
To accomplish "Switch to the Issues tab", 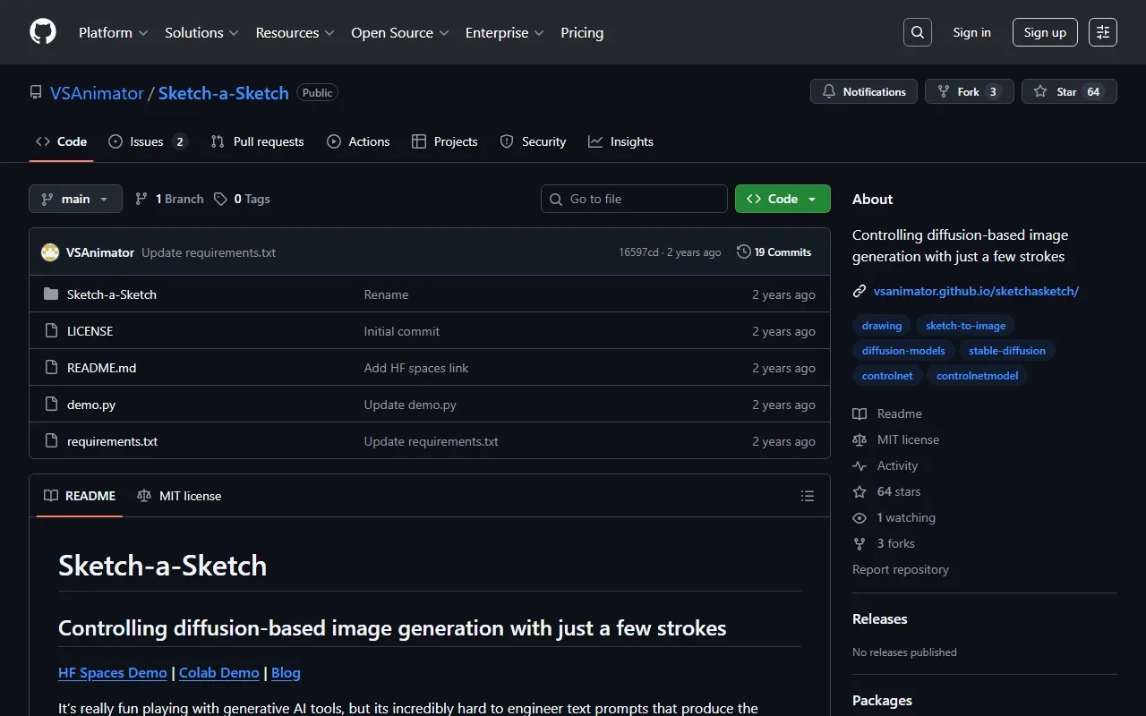I will [x=147, y=141].
